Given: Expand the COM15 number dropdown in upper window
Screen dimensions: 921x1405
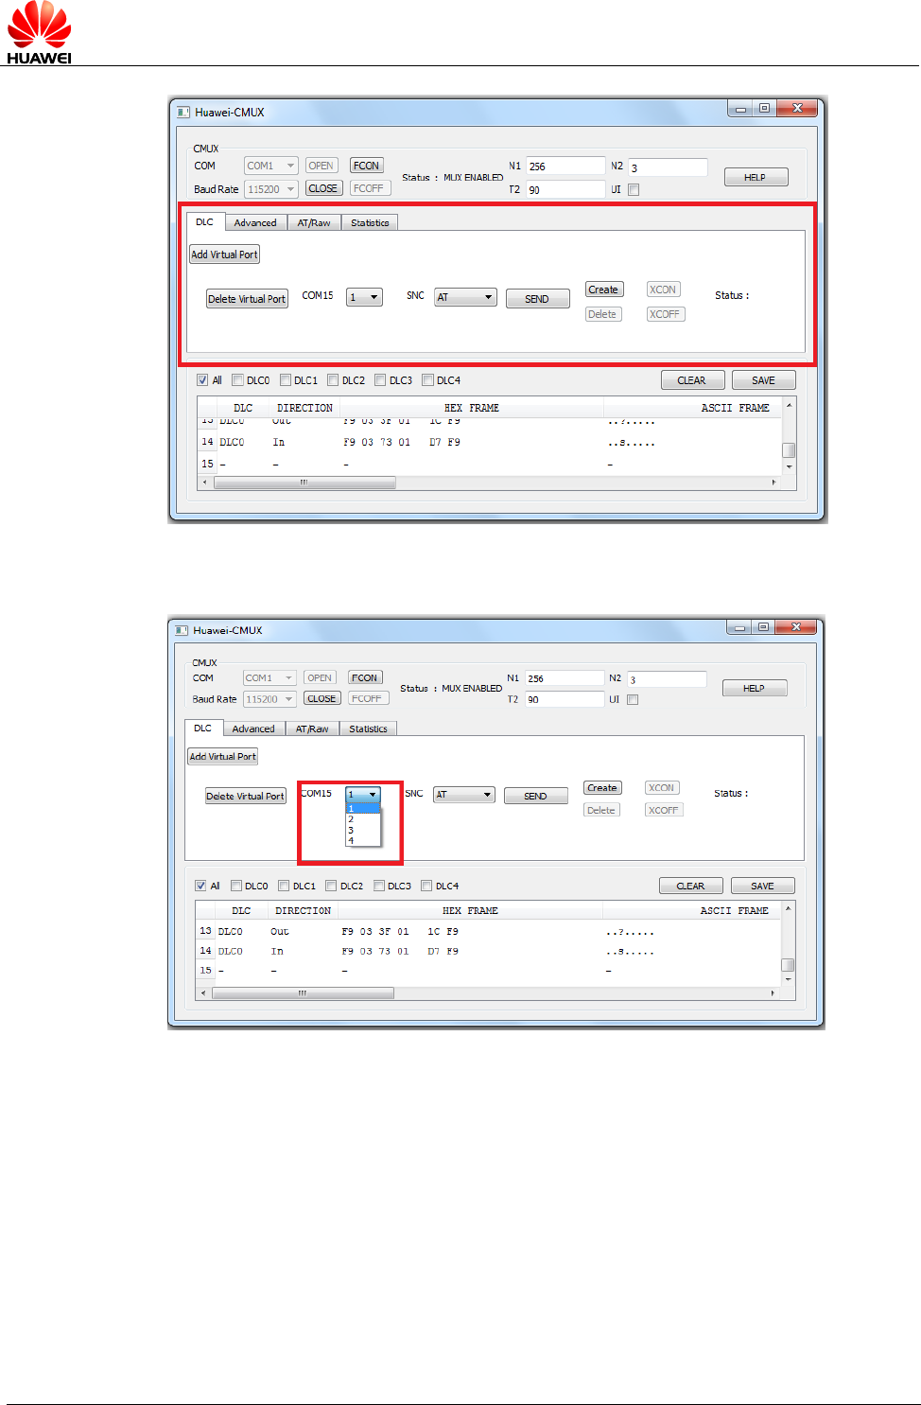Looking at the screenshot, I should coord(364,297).
